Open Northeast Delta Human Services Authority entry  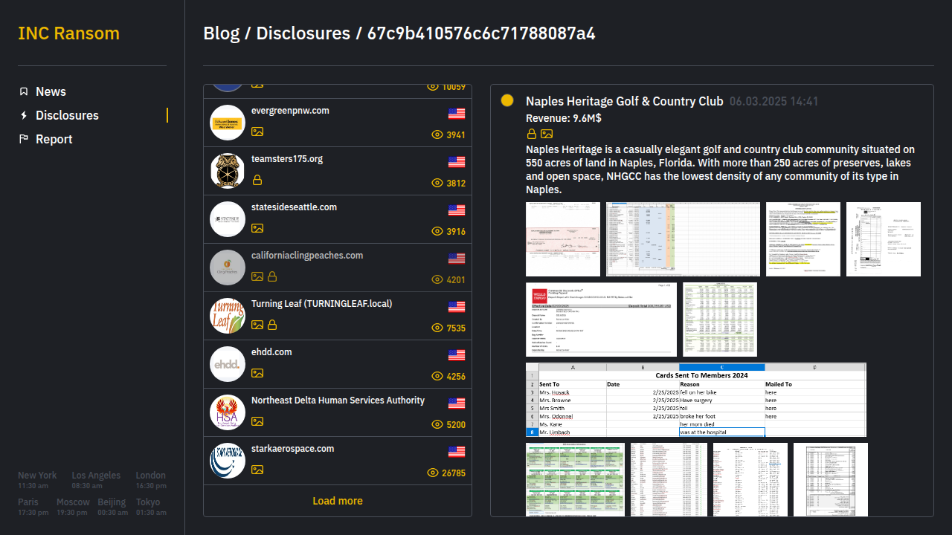click(x=338, y=401)
